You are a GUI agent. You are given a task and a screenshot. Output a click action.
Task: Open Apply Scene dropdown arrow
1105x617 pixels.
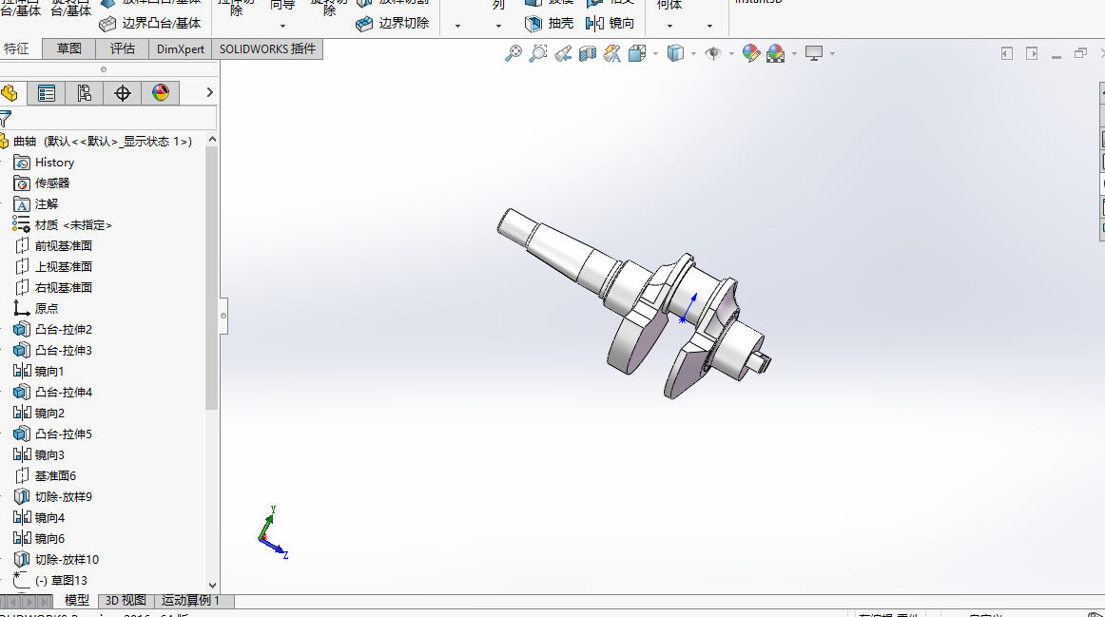pos(794,53)
